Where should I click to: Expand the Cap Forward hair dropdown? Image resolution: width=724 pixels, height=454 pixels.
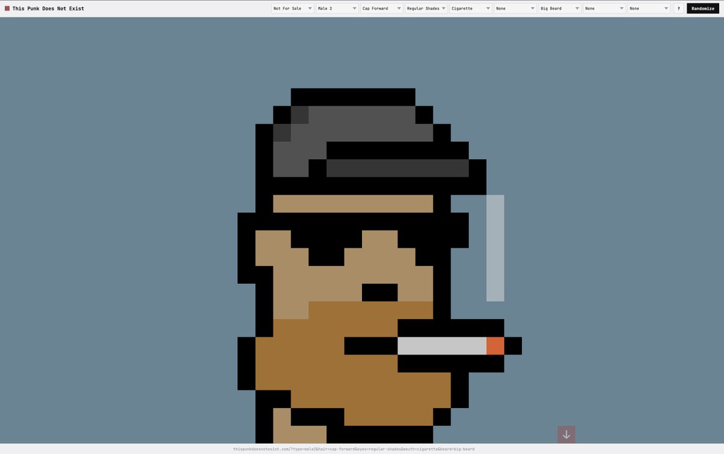coord(382,8)
